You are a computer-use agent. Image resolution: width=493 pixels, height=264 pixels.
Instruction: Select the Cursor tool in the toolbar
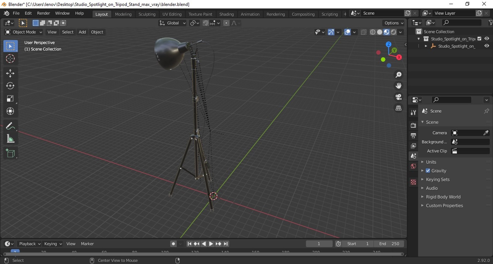pos(10,59)
